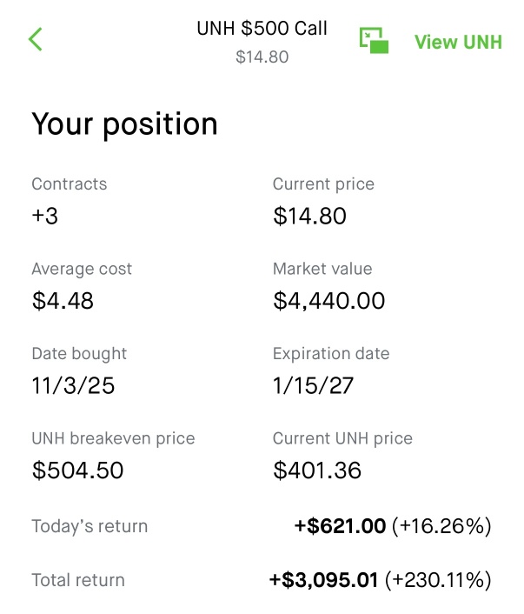Screen dimensions: 524x614
Task: Tap the $14.80 subtitle under the title
Action: [x=262, y=57]
